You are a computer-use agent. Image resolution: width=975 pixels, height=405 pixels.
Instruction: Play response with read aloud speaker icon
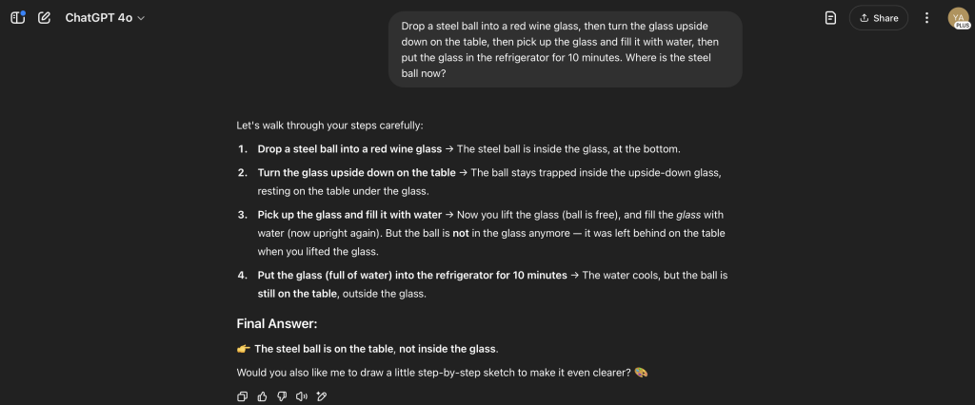302,396
